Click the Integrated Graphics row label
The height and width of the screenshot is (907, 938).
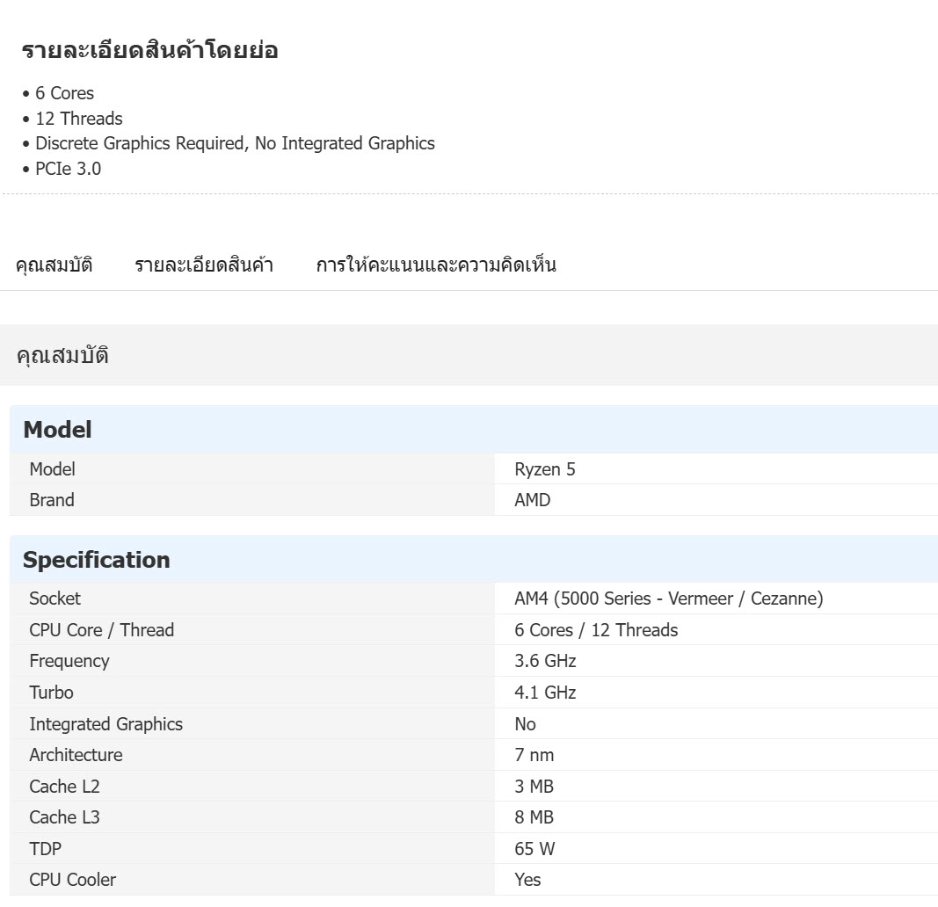click(105, 724)
